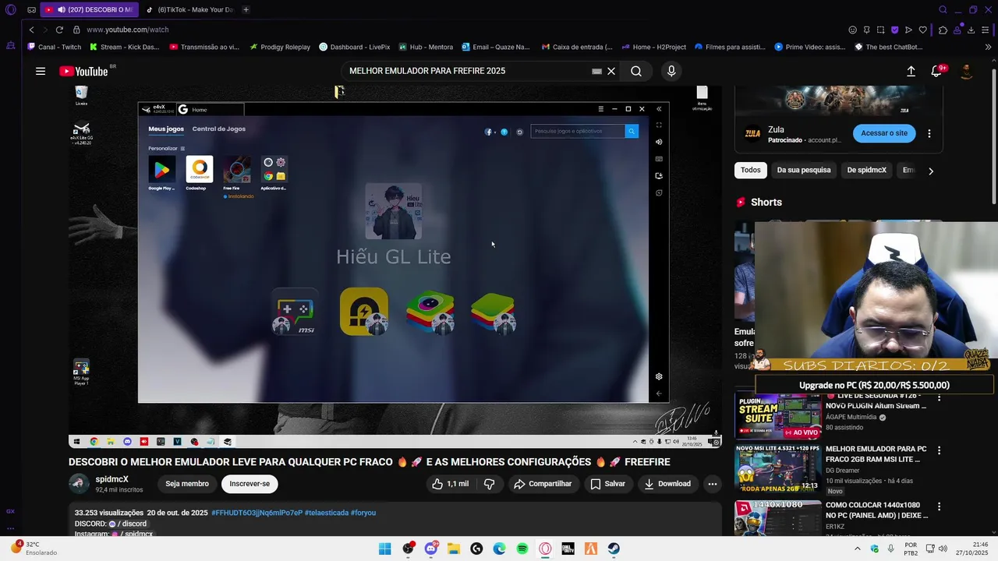Clear the YouTube search query
998x561 pixels.
pos(611,71)
